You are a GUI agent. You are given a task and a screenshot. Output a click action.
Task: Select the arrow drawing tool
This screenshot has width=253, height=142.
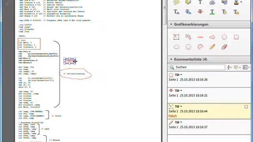coord(212,37)
